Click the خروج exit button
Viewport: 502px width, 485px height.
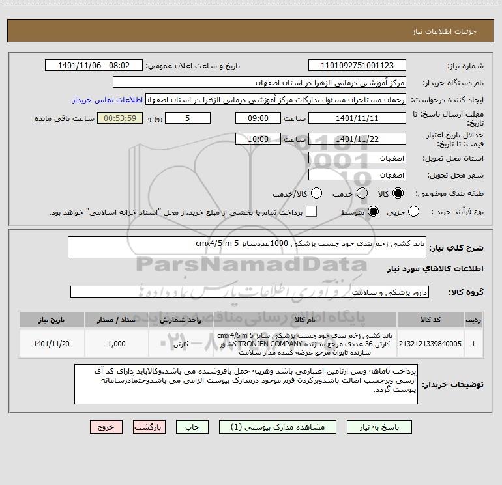(x=106, y=427)
